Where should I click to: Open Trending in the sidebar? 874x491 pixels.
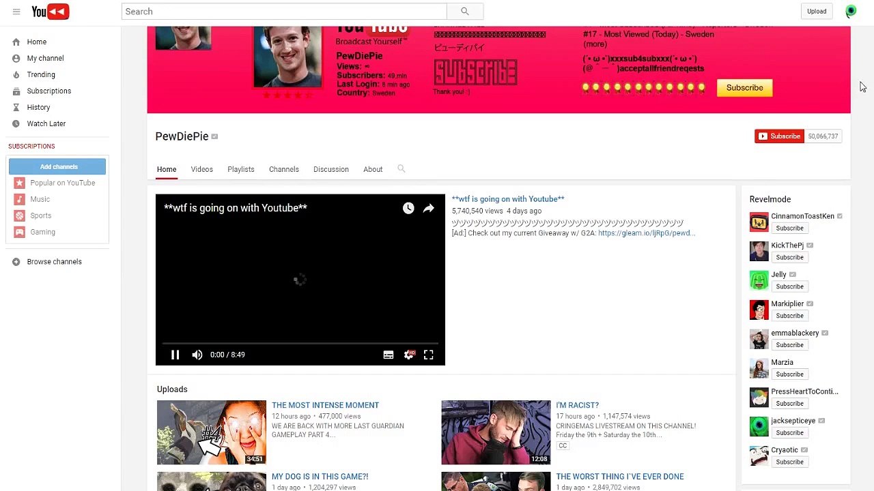(41, 75)
